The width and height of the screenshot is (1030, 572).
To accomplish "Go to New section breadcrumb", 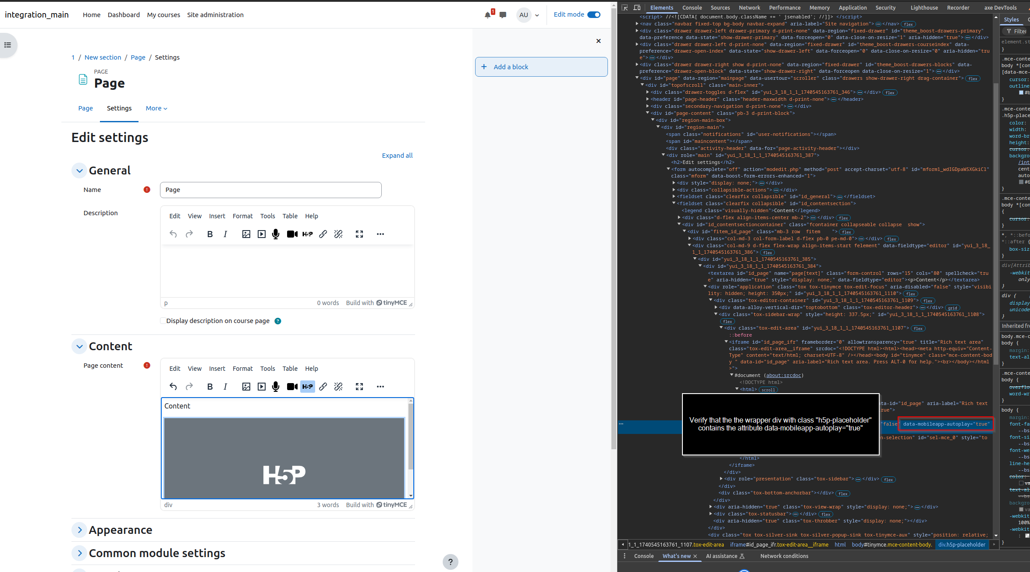I will click(x=103, y=57).
